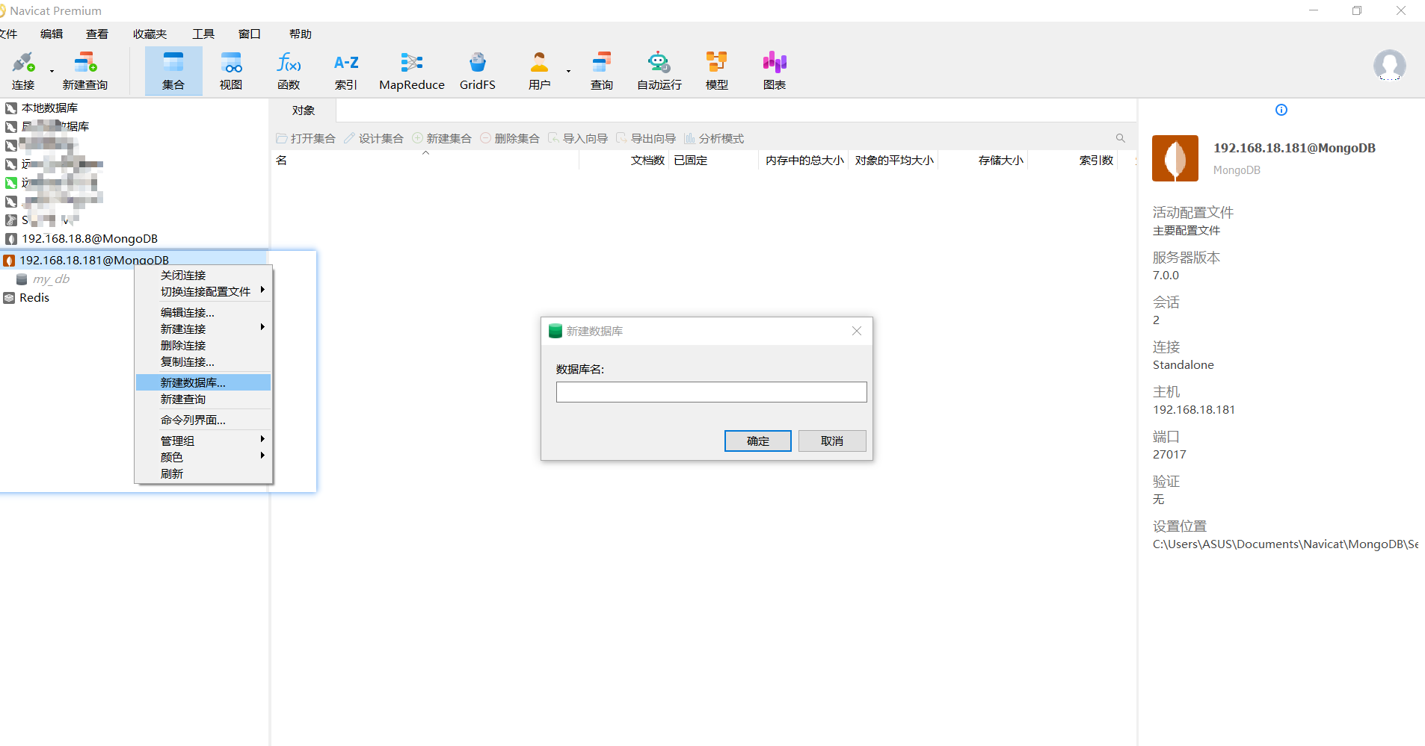The height and width of the screenshot is (746, 1425).
Task: Expand New Connection (新建连接) submenu
Action: (x=203, y=329)
